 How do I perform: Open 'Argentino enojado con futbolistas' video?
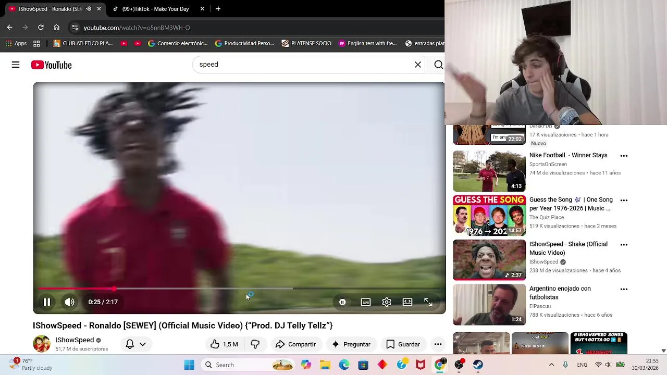point(560,293)
